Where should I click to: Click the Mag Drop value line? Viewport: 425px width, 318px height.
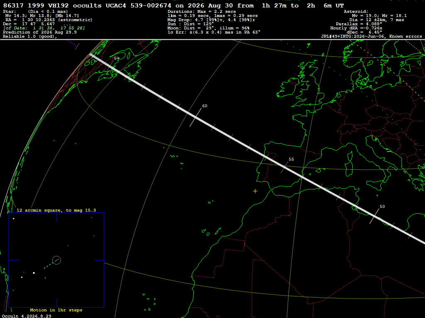pos(211,20)
